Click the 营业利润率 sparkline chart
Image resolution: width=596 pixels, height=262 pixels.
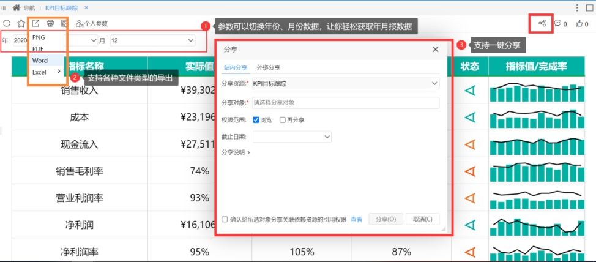click(537, 200)
